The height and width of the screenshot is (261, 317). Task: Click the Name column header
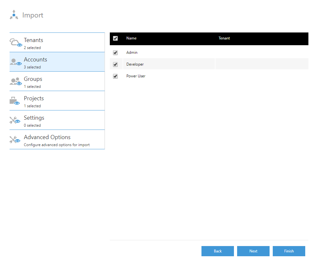pos(131,38)
